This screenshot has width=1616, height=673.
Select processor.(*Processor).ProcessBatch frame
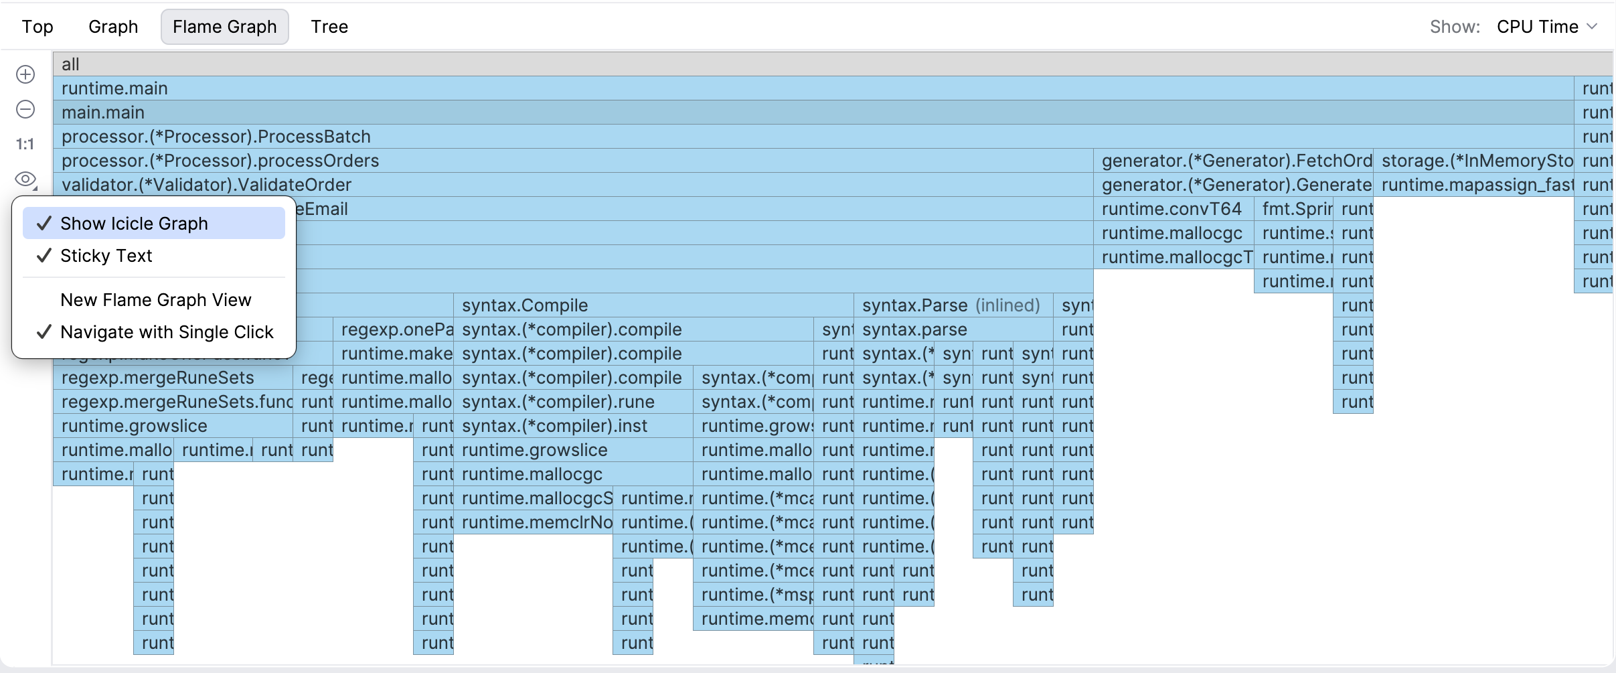click(x=813, y=137)
